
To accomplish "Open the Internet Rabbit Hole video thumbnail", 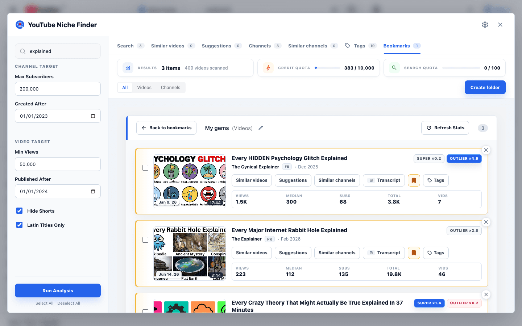I will pyautogui.click(x=190, y=253).
